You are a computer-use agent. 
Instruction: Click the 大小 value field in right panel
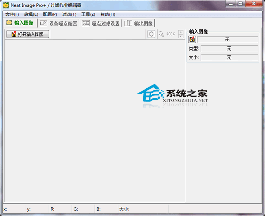[229, 57]
